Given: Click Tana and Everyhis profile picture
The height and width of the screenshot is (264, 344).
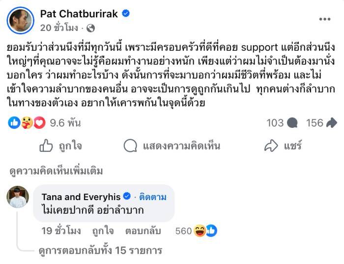Looking at the screenshot, I should [17, 197].
